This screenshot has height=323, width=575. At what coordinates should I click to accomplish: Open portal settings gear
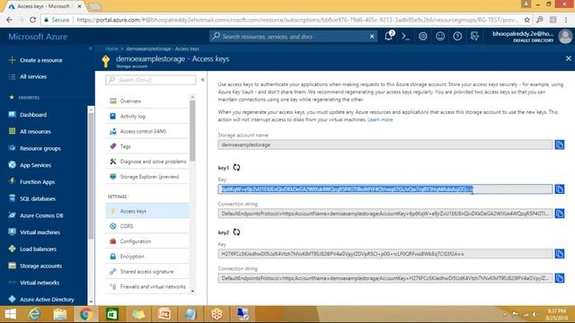pos(423,36)
